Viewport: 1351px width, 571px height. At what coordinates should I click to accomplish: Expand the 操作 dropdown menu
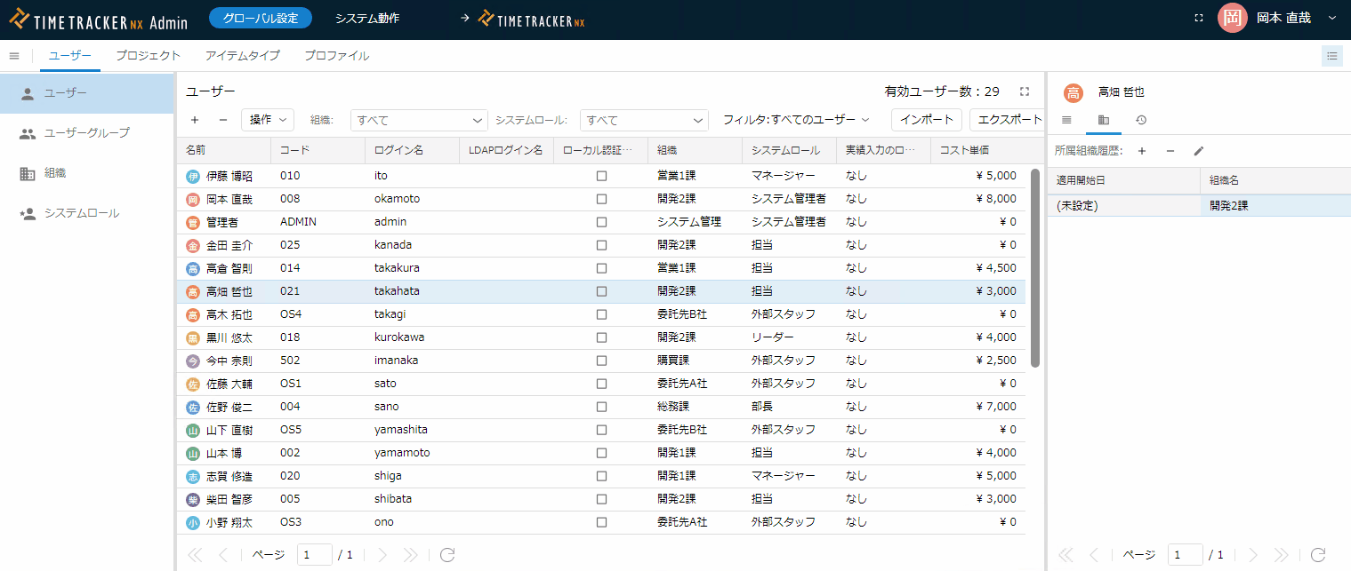267,120
